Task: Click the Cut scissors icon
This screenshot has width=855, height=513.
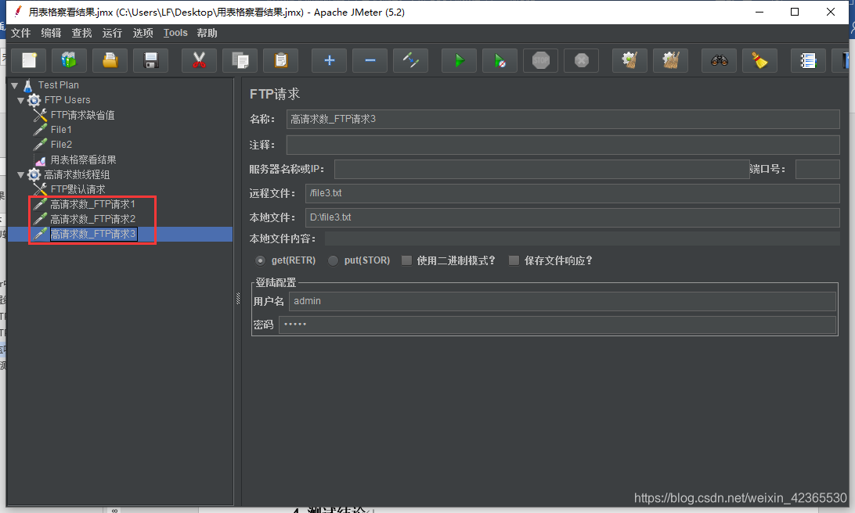Action: [199, 60]
